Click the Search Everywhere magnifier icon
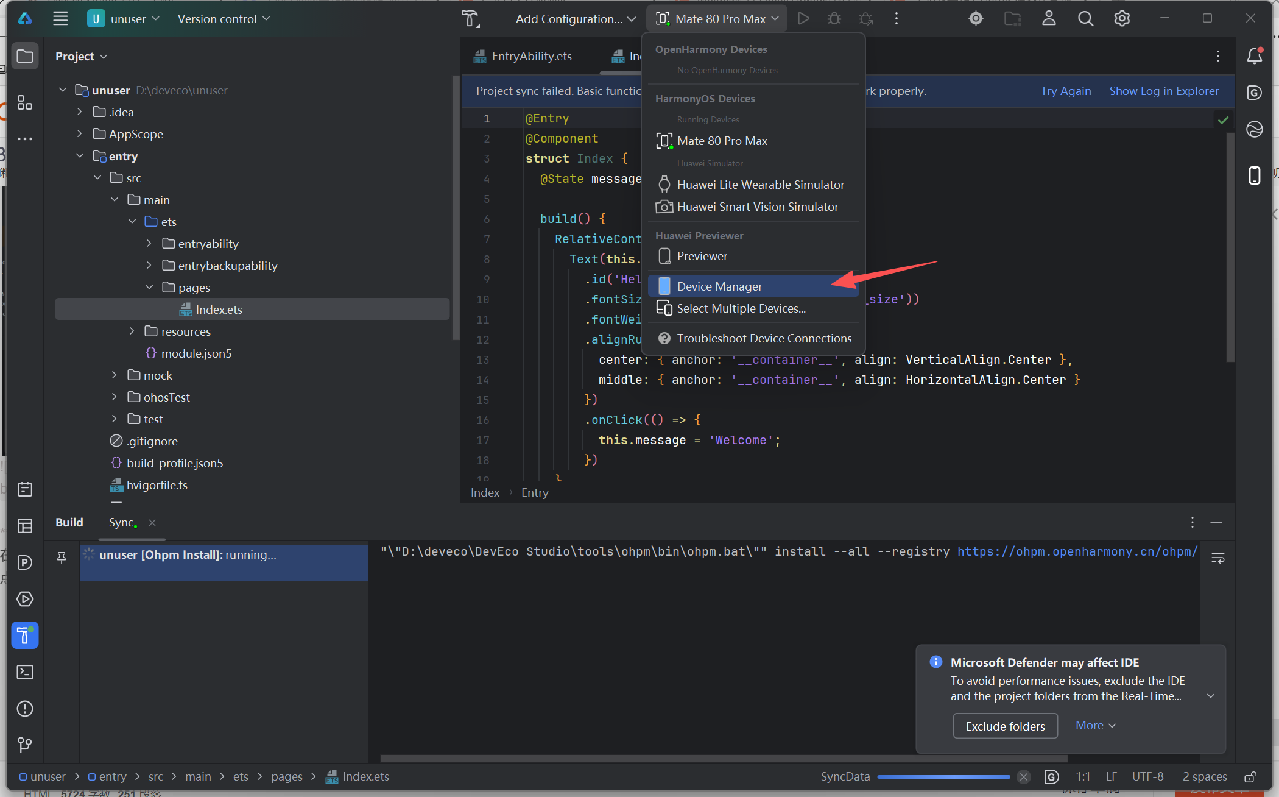The image size is (1279, 797). tap(1085, 19)
